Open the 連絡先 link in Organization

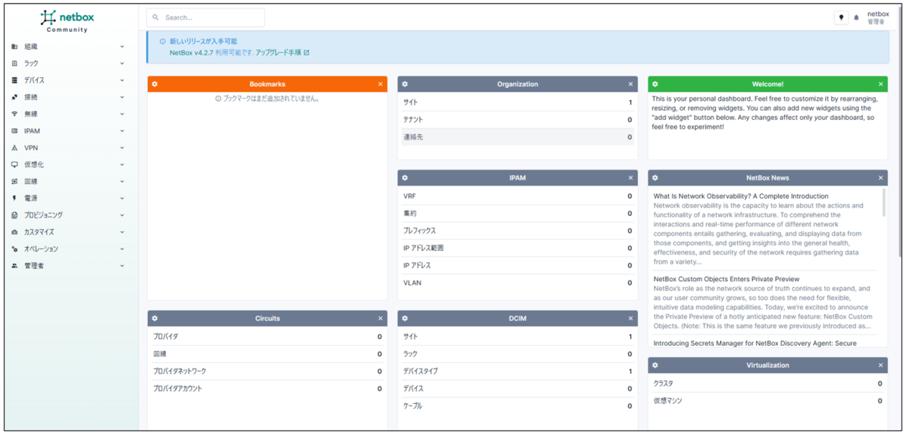pyautogui.click(x=413, y=137)
